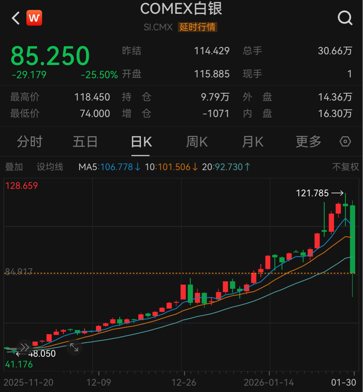
Task: Tap the 2025-11-20 date axis label
Action: [x=28, y=382]
